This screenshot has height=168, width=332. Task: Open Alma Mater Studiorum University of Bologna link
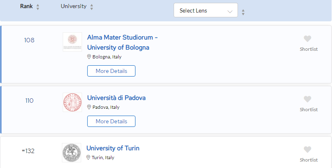122,42
